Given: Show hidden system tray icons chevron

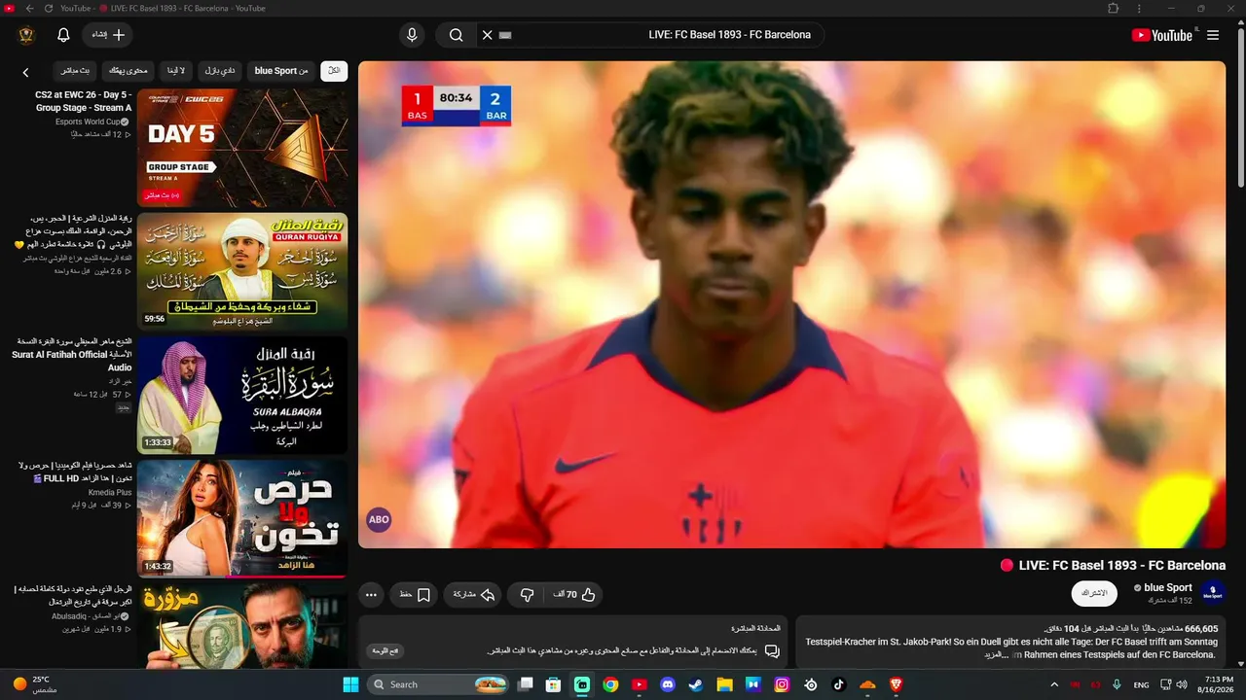Looking at the screenshot, I should [x=1054, y=684].
